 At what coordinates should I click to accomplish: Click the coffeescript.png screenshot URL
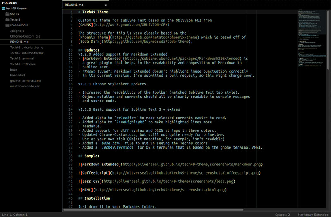(185, 173)
